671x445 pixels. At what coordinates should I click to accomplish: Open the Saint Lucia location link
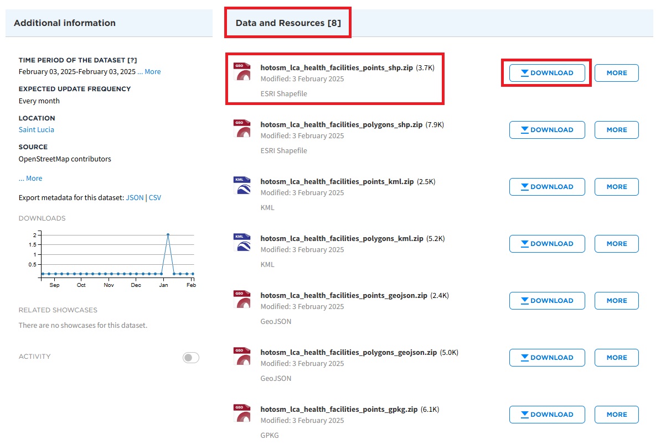37,130
